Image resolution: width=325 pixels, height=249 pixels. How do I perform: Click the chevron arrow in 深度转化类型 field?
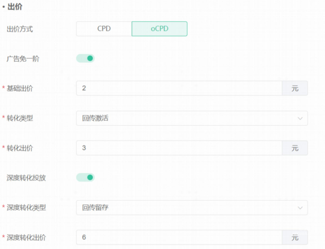coord(300,208)
